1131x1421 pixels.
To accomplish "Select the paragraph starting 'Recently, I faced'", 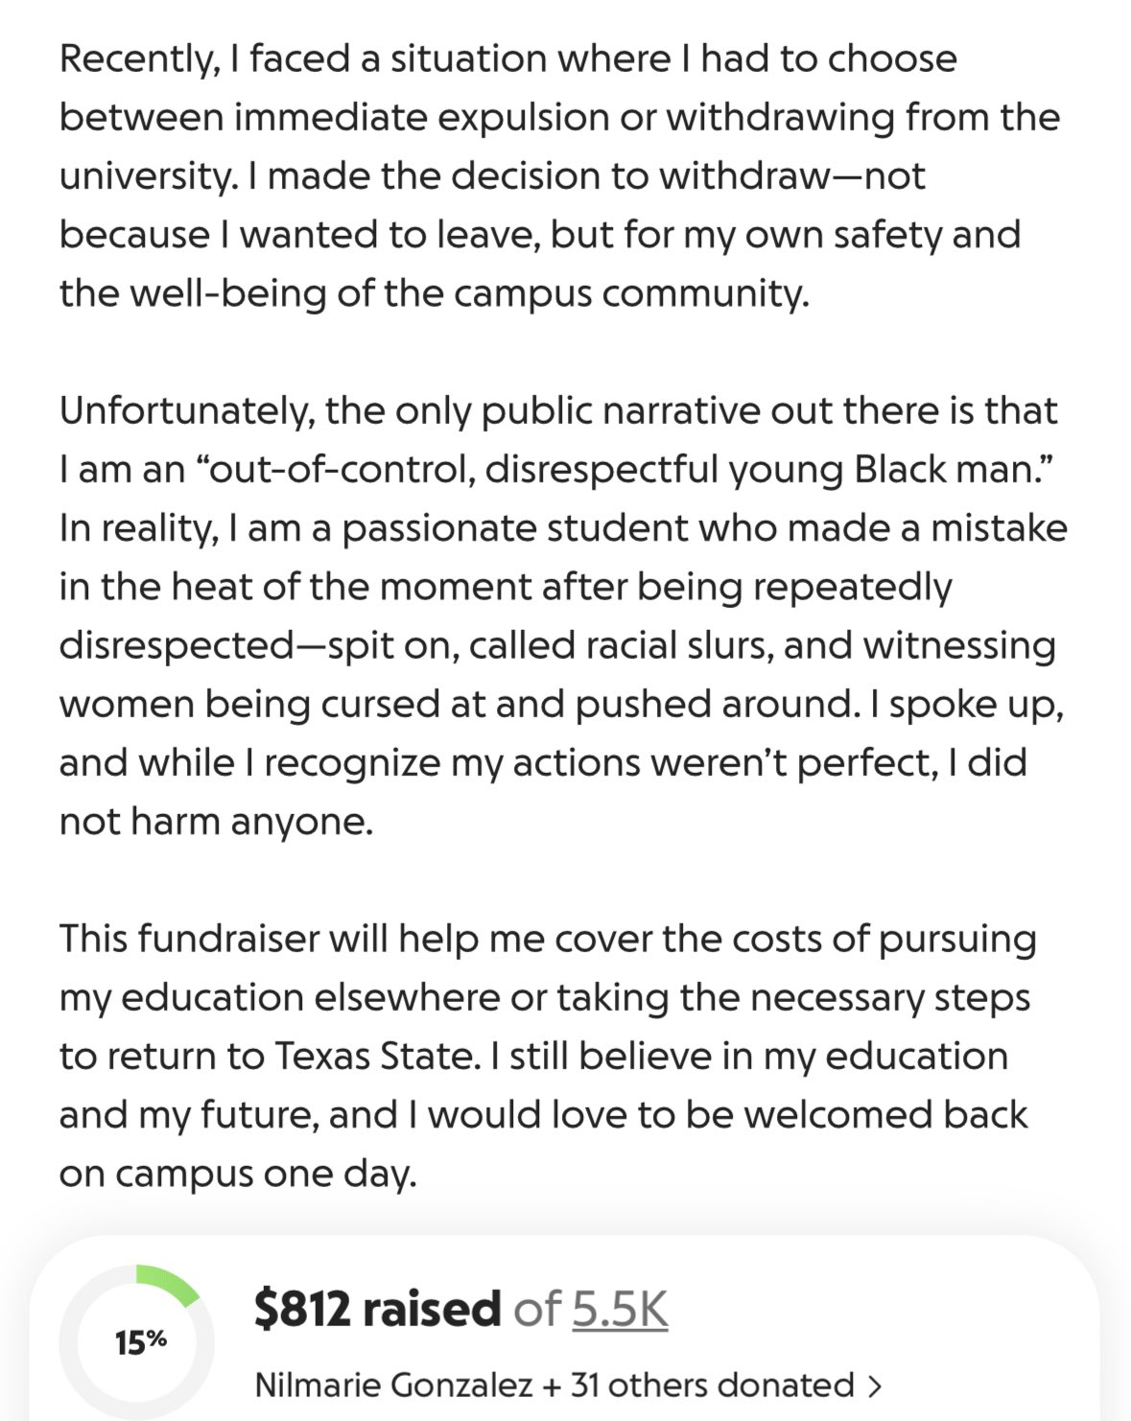I will [560, 176].
